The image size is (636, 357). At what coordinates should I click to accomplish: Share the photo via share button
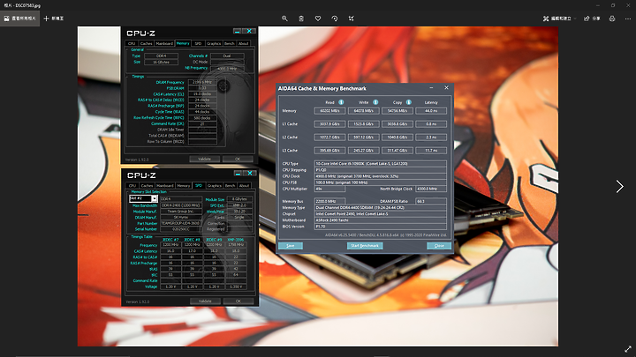click(x=592, y=19)
